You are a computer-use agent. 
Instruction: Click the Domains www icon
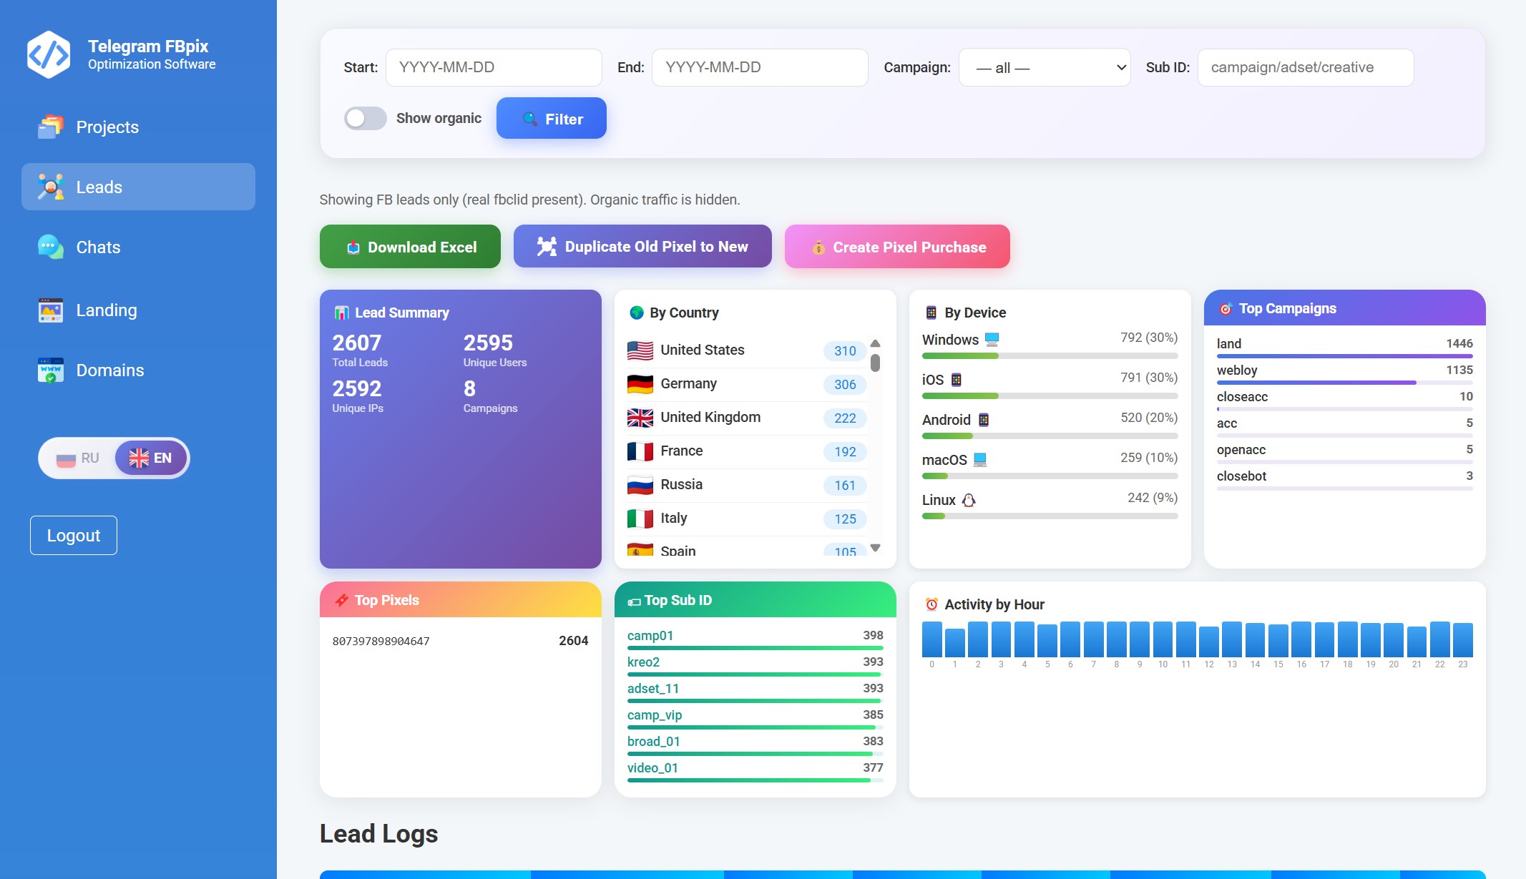click(x=50, y=370)
